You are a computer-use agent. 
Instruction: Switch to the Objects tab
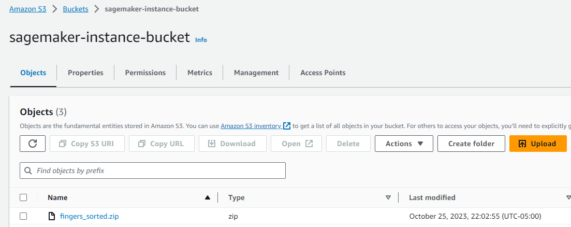click(33, 73)
